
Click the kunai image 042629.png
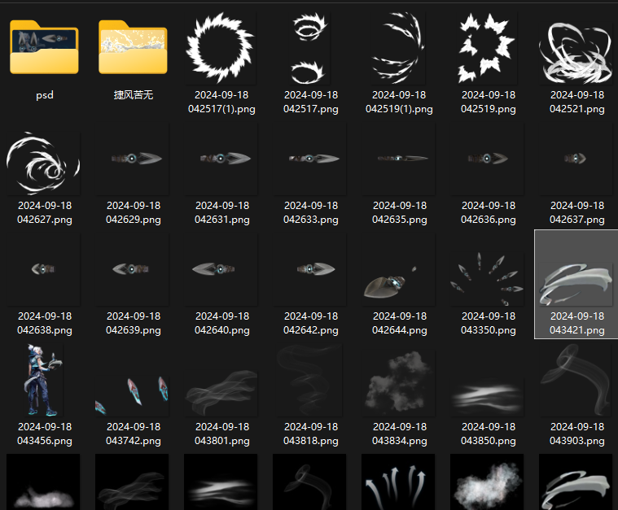pos(133,160)
